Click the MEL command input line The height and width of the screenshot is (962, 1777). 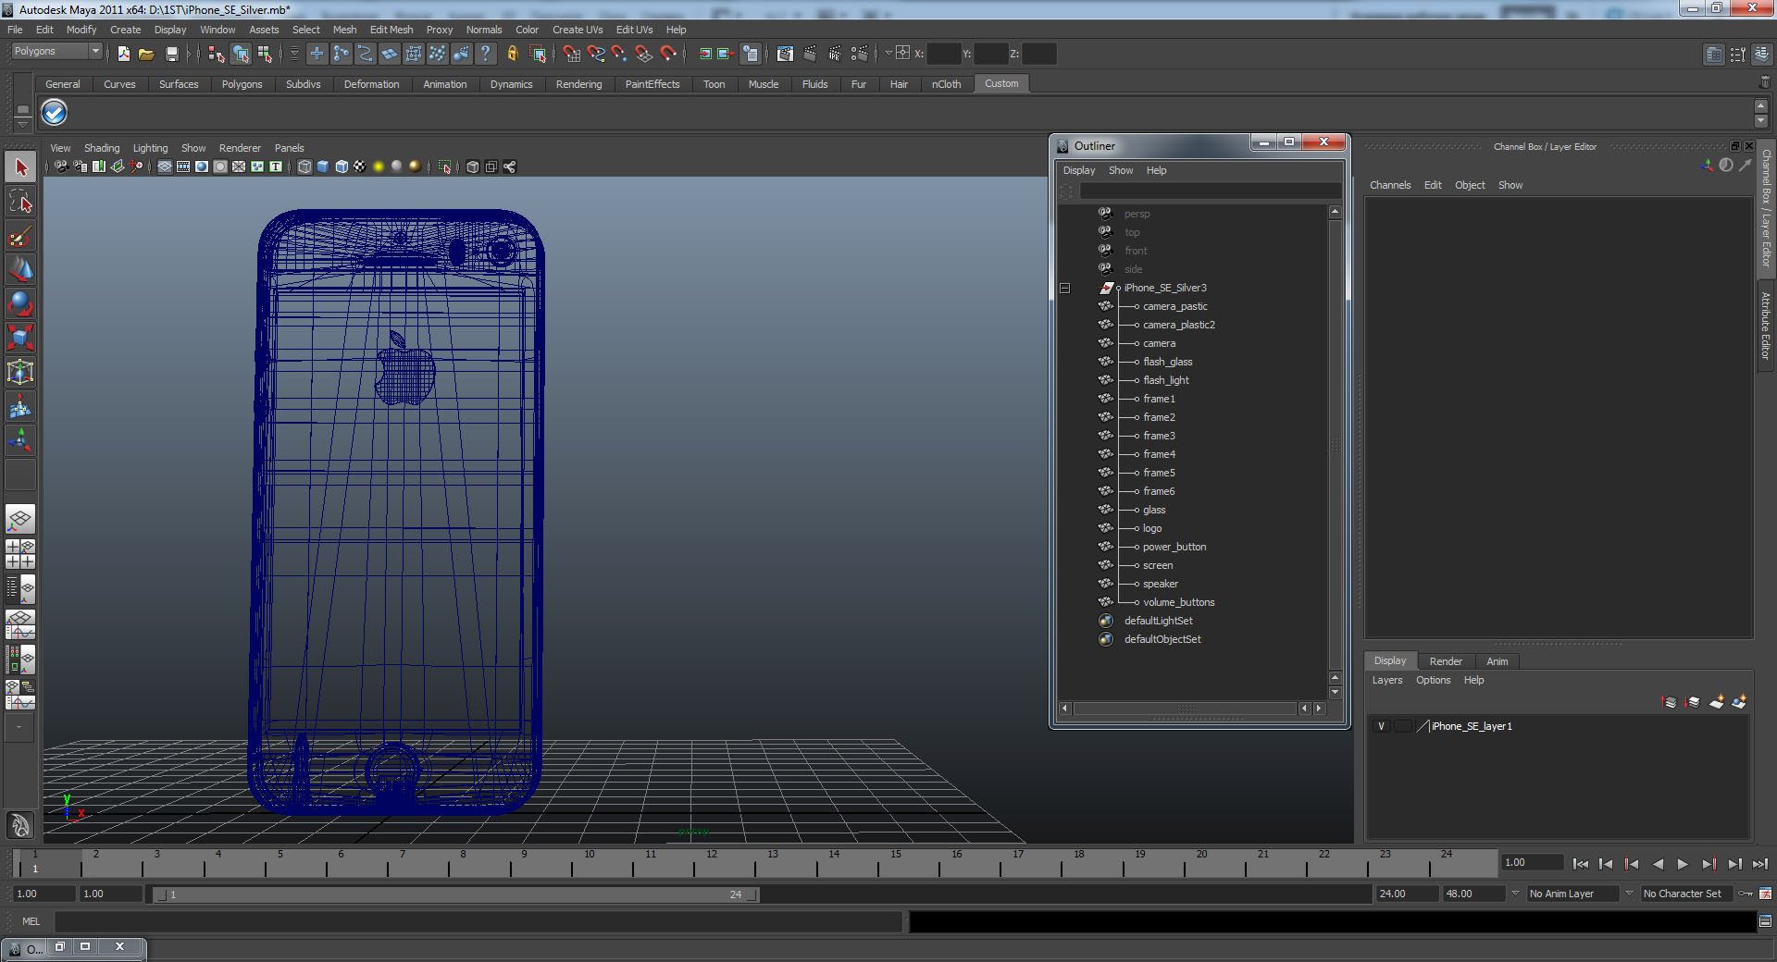478,921
